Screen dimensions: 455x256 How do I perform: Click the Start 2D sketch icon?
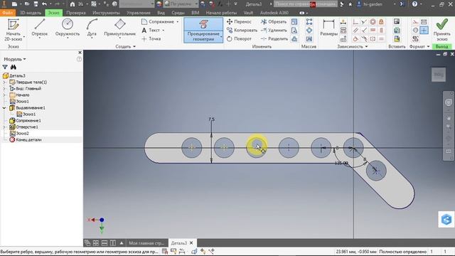pos(13,24)
